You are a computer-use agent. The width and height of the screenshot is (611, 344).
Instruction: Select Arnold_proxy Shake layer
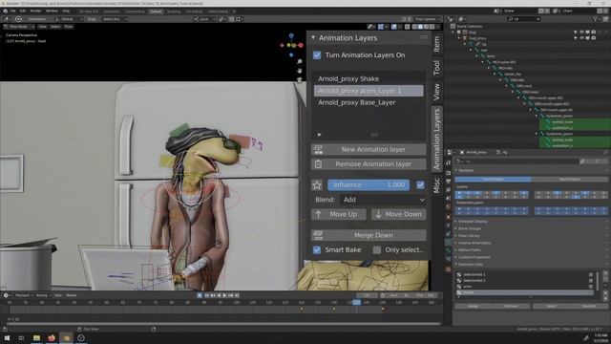[x=369, y=78]
